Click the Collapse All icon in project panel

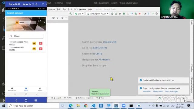[57, 18]
